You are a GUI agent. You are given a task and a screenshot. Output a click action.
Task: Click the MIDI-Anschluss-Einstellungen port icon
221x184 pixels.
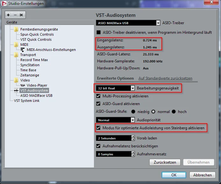click(23, 50)
